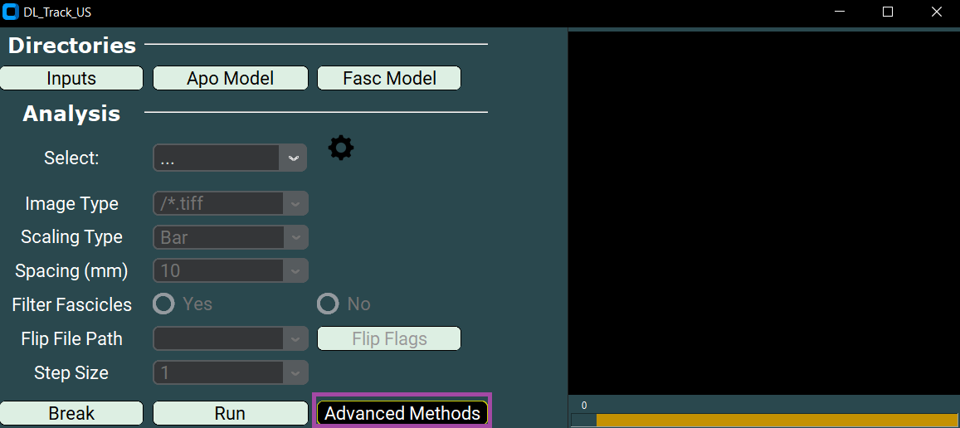This screenshot has height=428, width=960.
Task: Click the Flip Flags button
Action: click(x=389, y=338)
